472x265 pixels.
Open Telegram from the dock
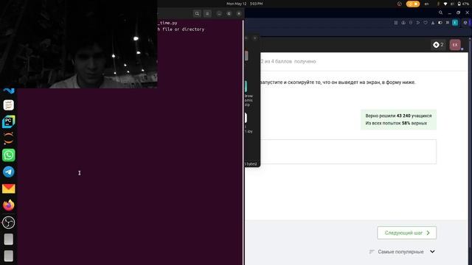pyautogui.click(x=8, y=172)
